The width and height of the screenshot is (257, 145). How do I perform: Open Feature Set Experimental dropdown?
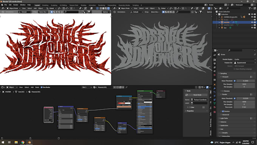pyautogui.click(x=245, y=63)
